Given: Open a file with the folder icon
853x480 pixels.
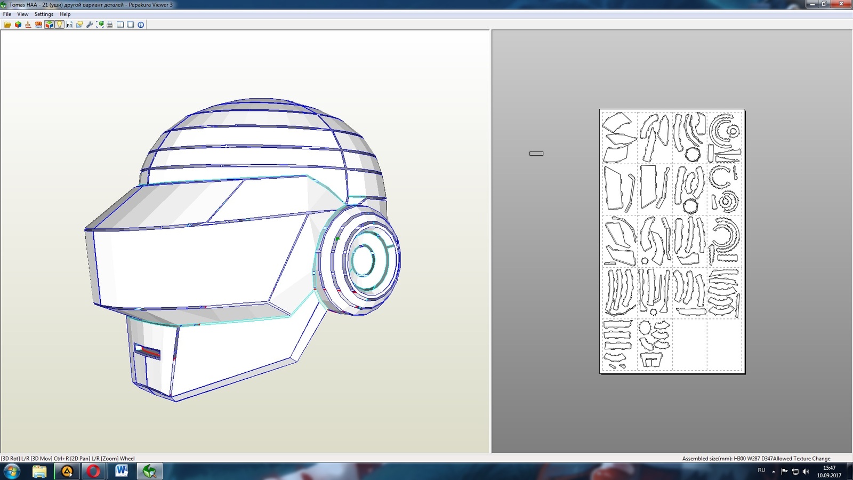Looking at the screenshot, I should coord(7,25).
